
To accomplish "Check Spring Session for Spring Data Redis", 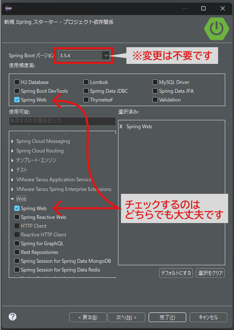I will point(17,270).
